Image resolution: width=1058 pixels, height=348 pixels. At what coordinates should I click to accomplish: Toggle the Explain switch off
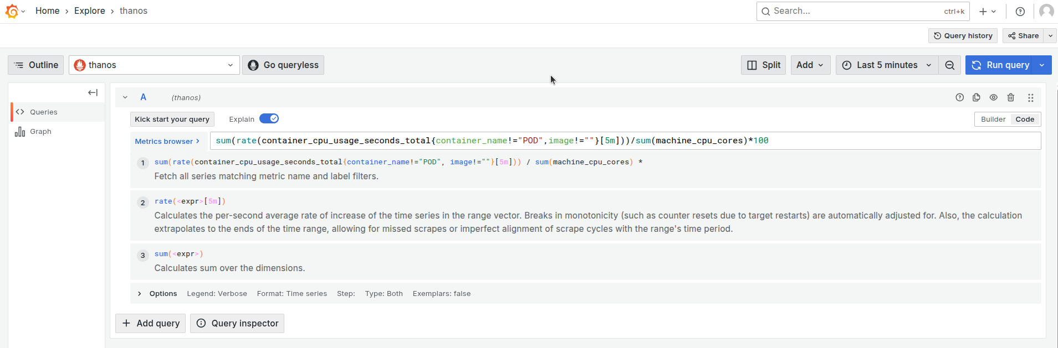269,119
